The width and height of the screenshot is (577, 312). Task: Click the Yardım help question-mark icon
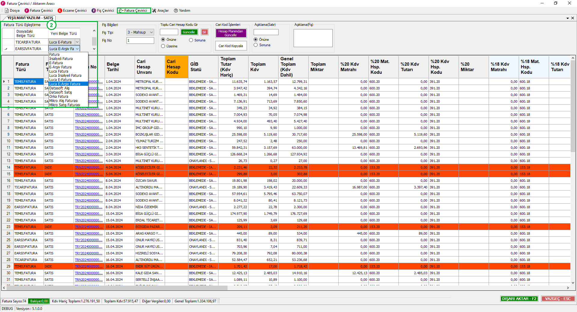tap(176, 10)
